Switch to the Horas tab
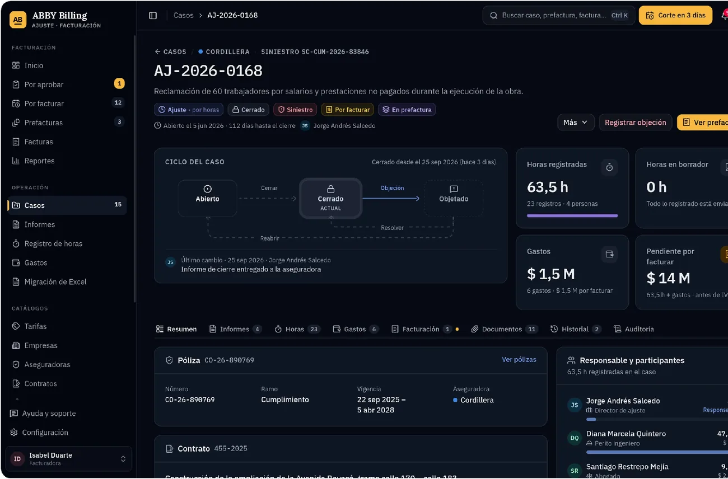This screenshot has width=728, height=479. [x=297, y=329]
